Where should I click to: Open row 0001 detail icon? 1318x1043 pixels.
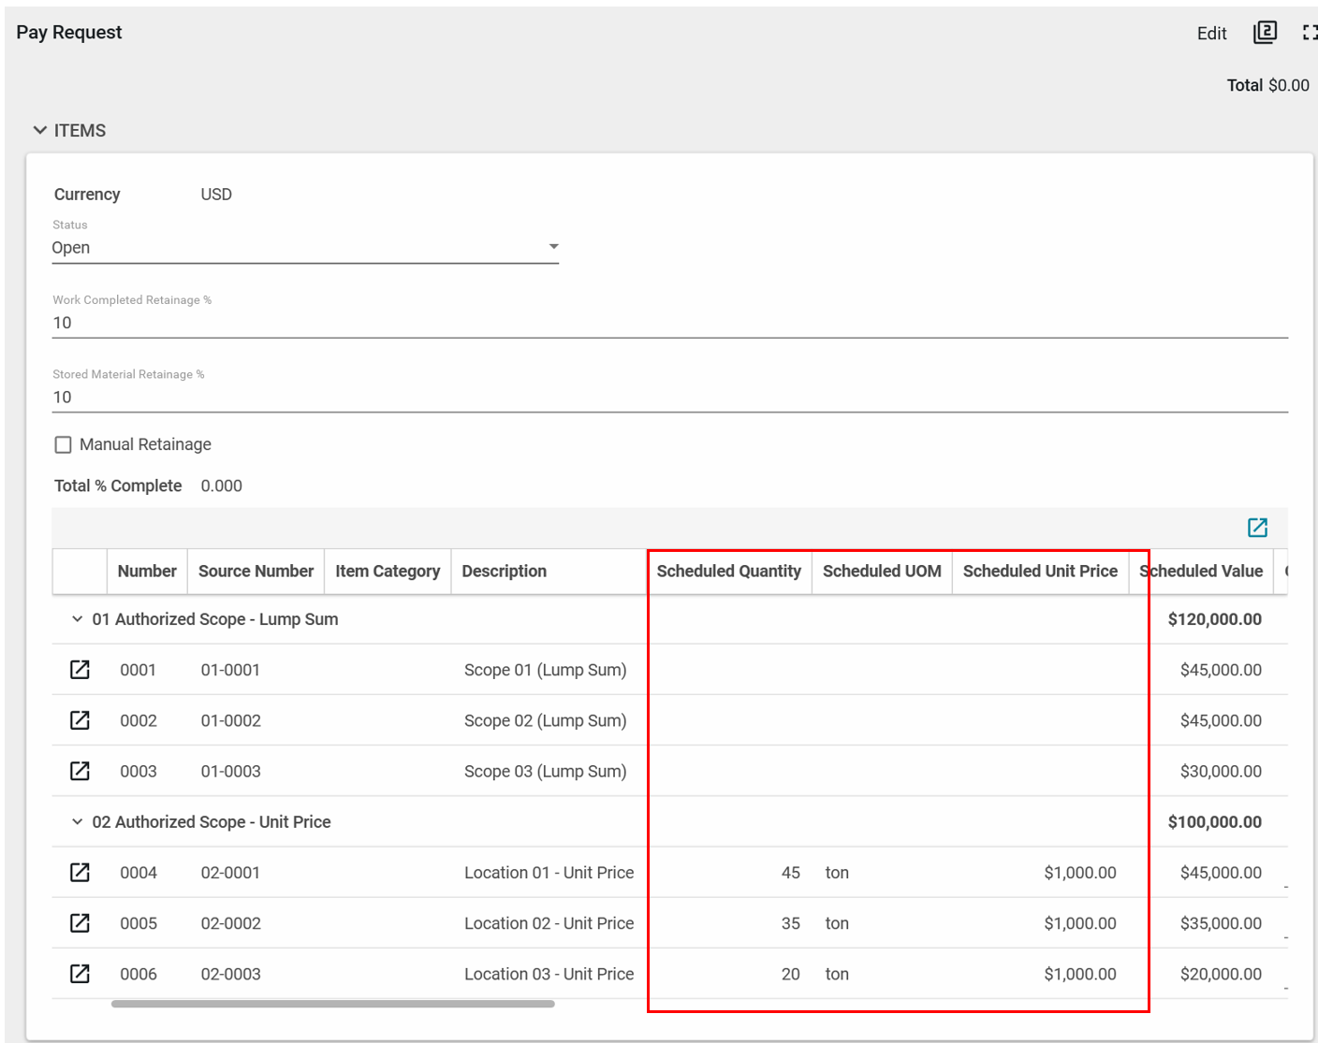[x=81, y=670]
